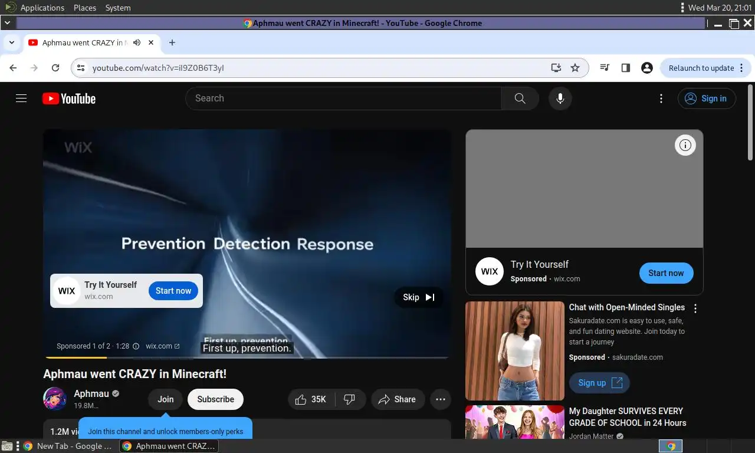Click Relaunch to update button
This screenshot has width=755, height=453.
pos(706,68)
